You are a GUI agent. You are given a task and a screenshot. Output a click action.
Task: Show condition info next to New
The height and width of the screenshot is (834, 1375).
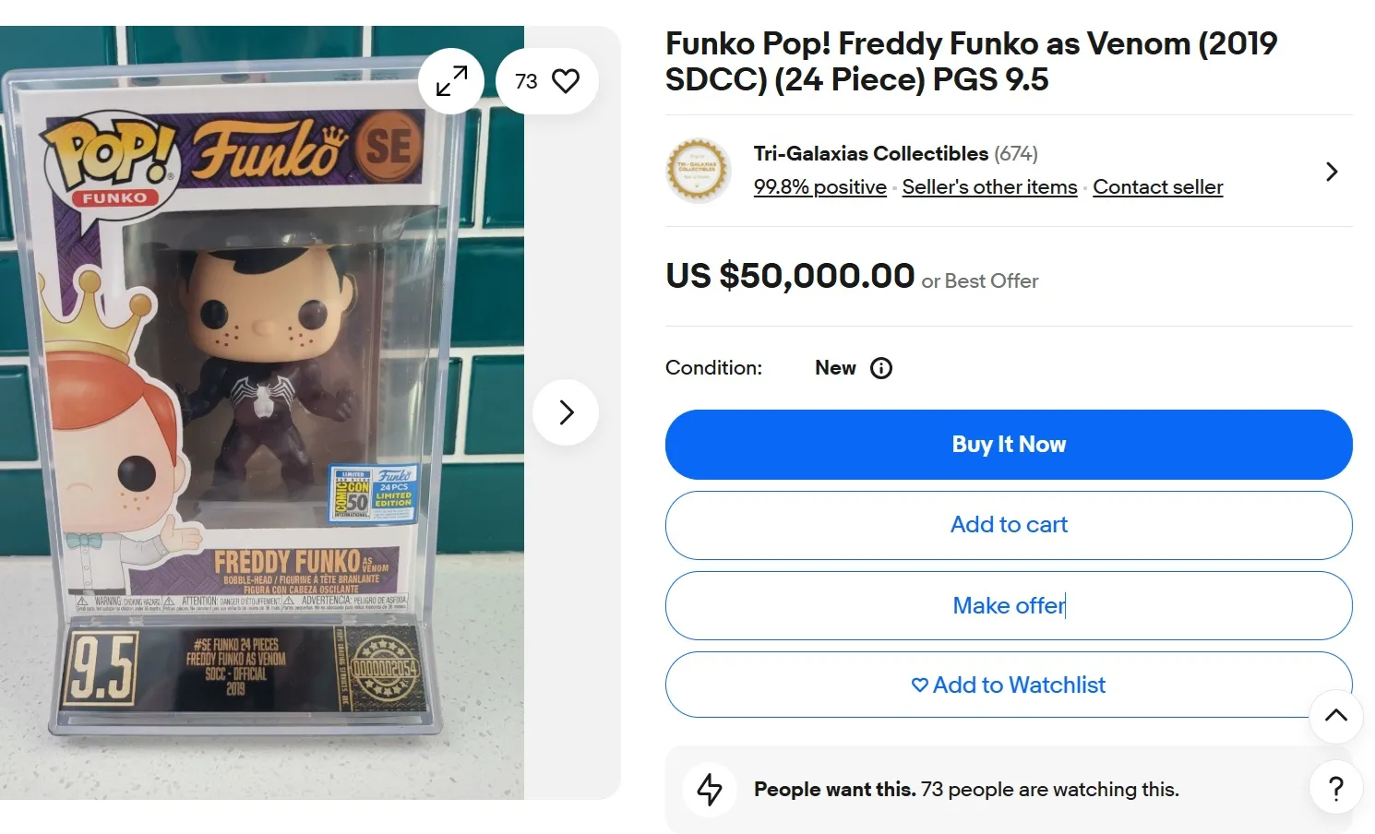pos(881,368)
